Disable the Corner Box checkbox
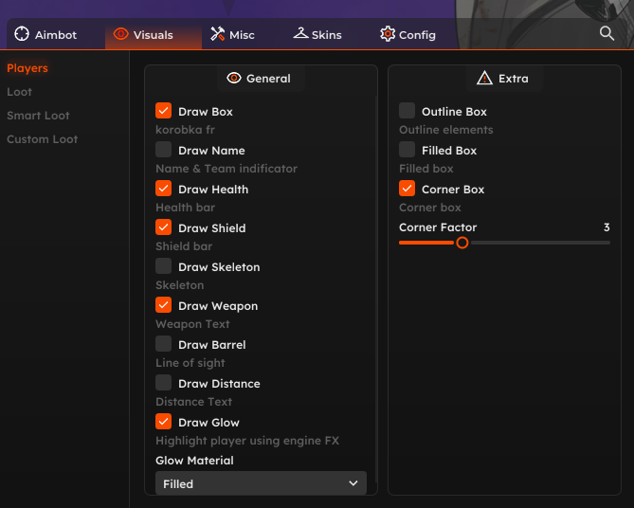This screenshot has width=634, height=508. click(408, 189)
